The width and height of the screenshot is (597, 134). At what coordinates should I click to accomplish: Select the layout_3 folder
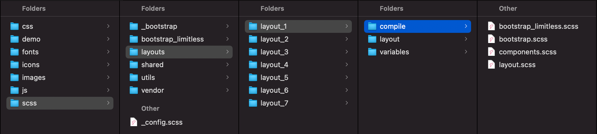[274, 52]
